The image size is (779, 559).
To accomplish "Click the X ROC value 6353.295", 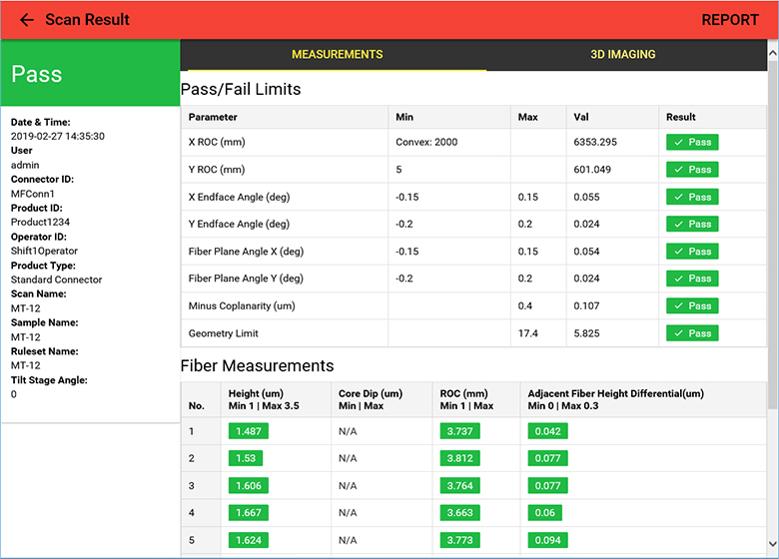I will [x=595, y=142].
